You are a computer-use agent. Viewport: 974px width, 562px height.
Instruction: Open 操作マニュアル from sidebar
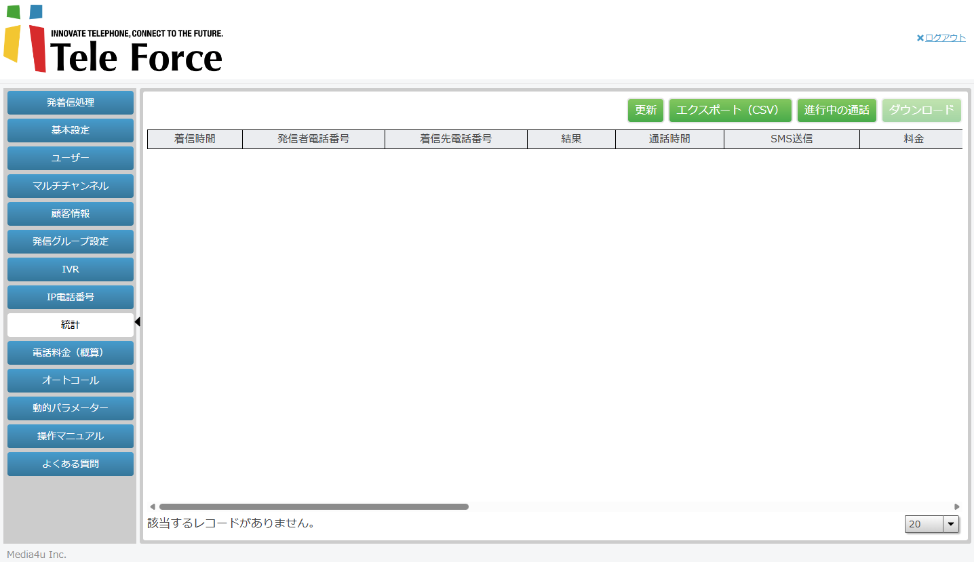[x=71, y=436]
